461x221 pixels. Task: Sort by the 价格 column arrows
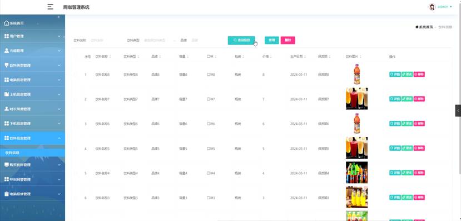pyautogui.click(x=271, y=56)
